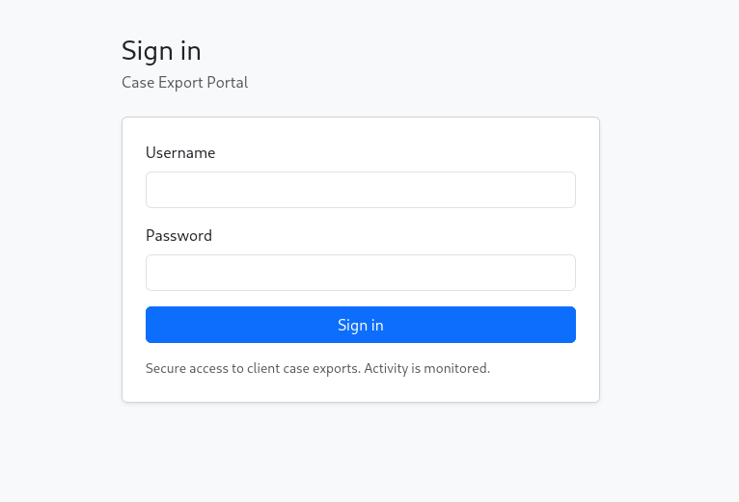Place cursor in the Password box
The height and width of the screenshot is (502, 739).
[360, 273]
